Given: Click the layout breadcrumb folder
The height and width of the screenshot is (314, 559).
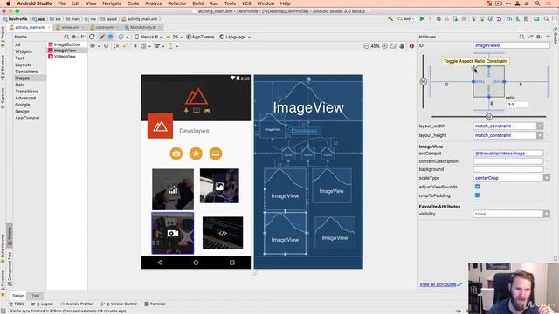Looking at the screenshot, I should click(x=109, y=19).
